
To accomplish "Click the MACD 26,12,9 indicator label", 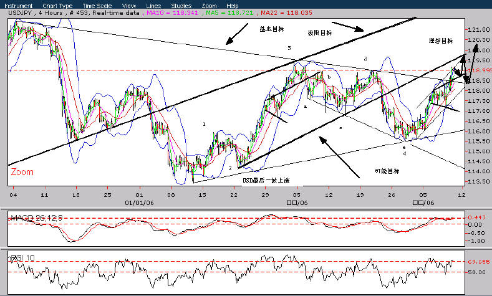I will pyautogui.click(x=36, y=217).
